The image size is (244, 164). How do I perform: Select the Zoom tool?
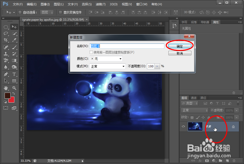pyautogui.click(x=14, y=88)
